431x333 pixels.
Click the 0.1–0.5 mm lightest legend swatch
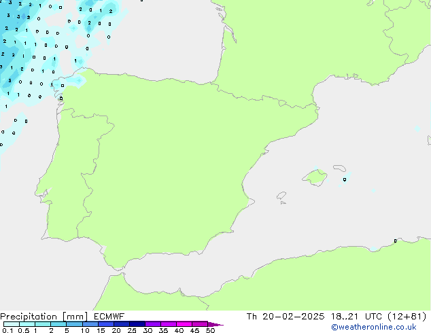pyautogui.click(x=12, y=324)
